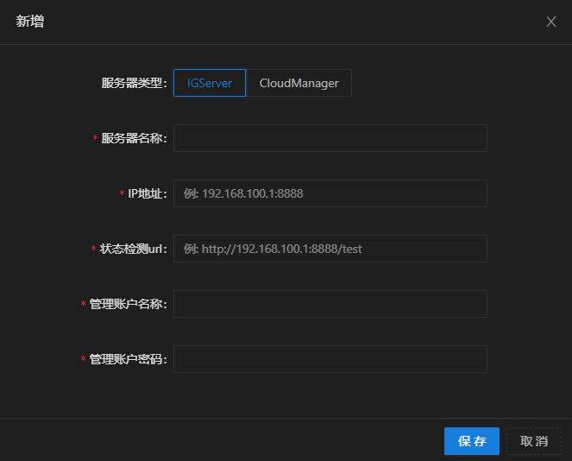The image size is (572, 461).
Task: Focus the IP地址 input field
Action: 330,193
